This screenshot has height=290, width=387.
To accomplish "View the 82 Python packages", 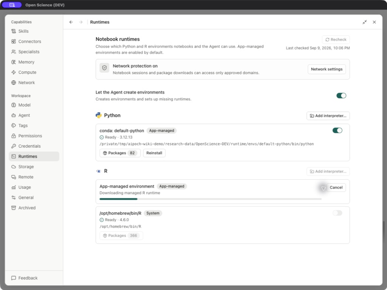I will (x=120, y=153).
